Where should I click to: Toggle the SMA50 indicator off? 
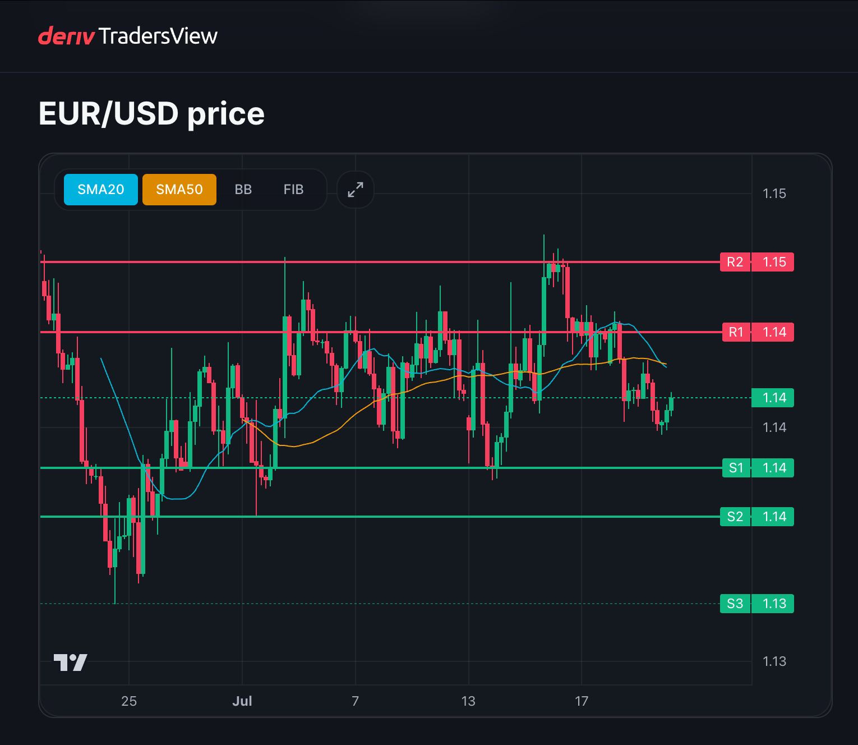tap(179, 190)
